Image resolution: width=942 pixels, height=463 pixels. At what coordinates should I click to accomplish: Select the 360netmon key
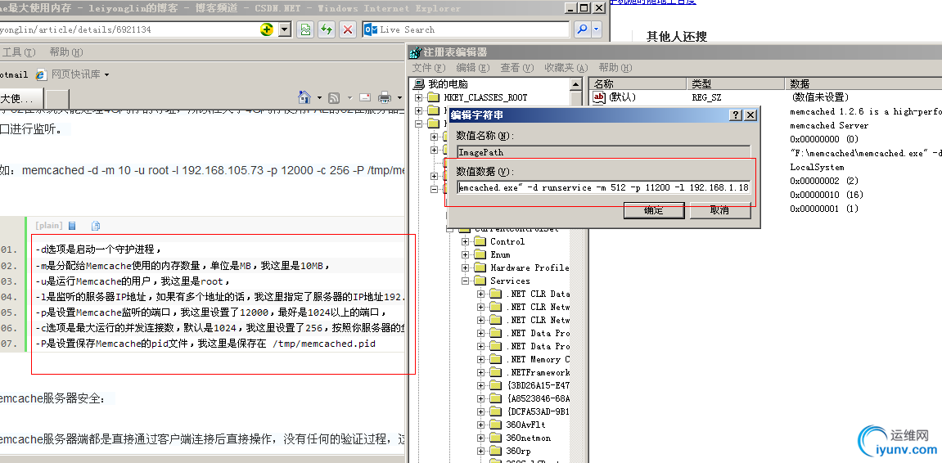528,438
